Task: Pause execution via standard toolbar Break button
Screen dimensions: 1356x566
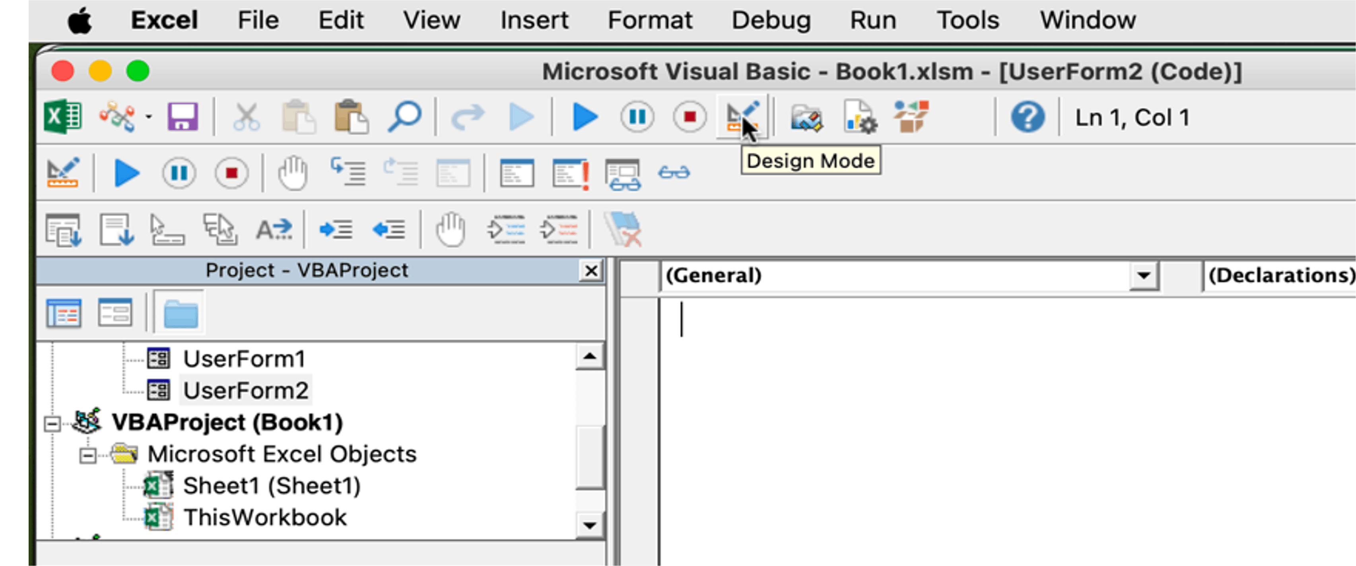Action: pyautogui.click(x=637, y=117)
